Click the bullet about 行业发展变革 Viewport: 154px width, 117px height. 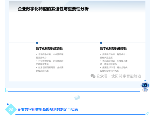50,63
